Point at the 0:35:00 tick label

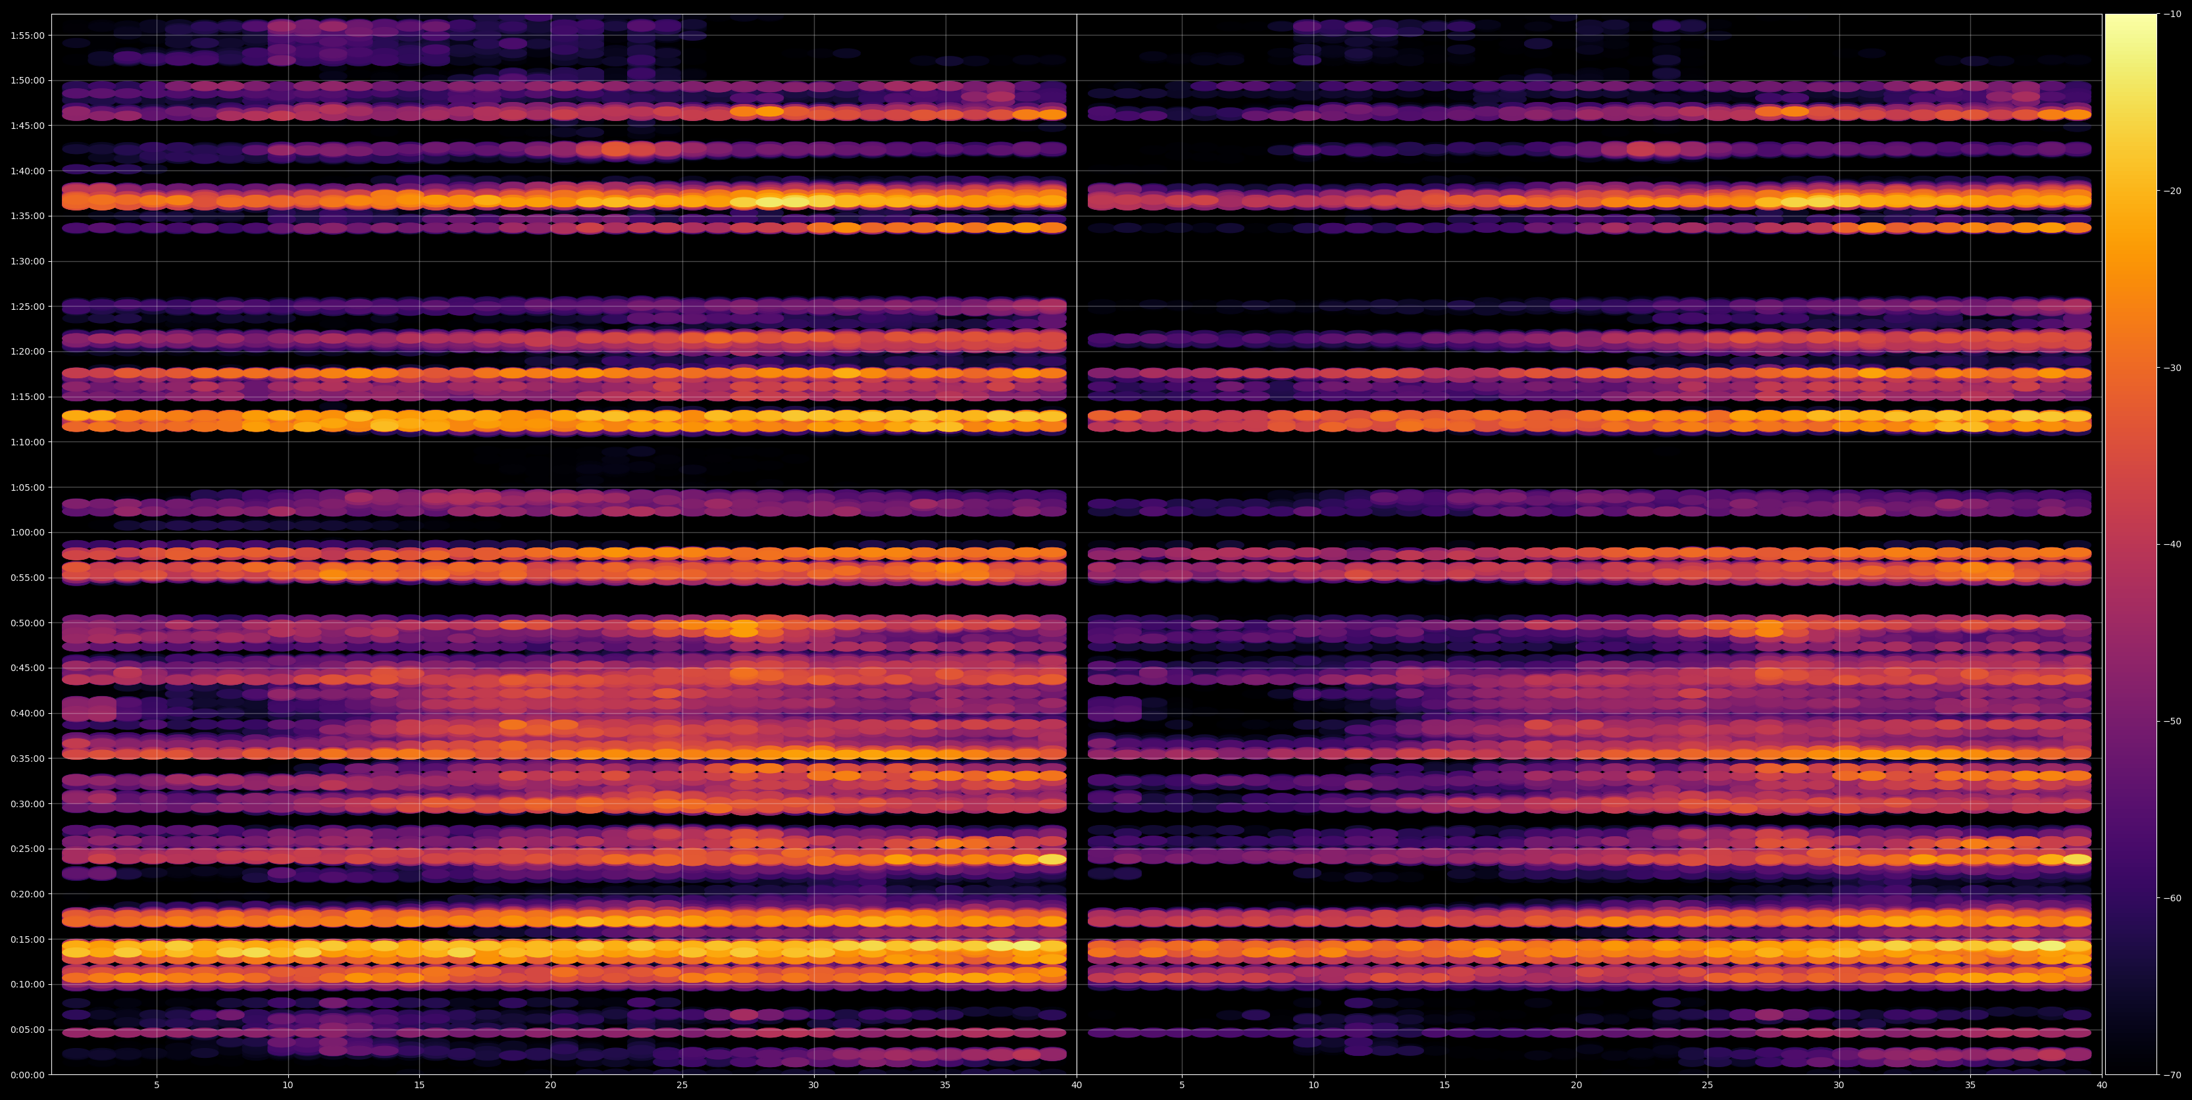(27, 758)
